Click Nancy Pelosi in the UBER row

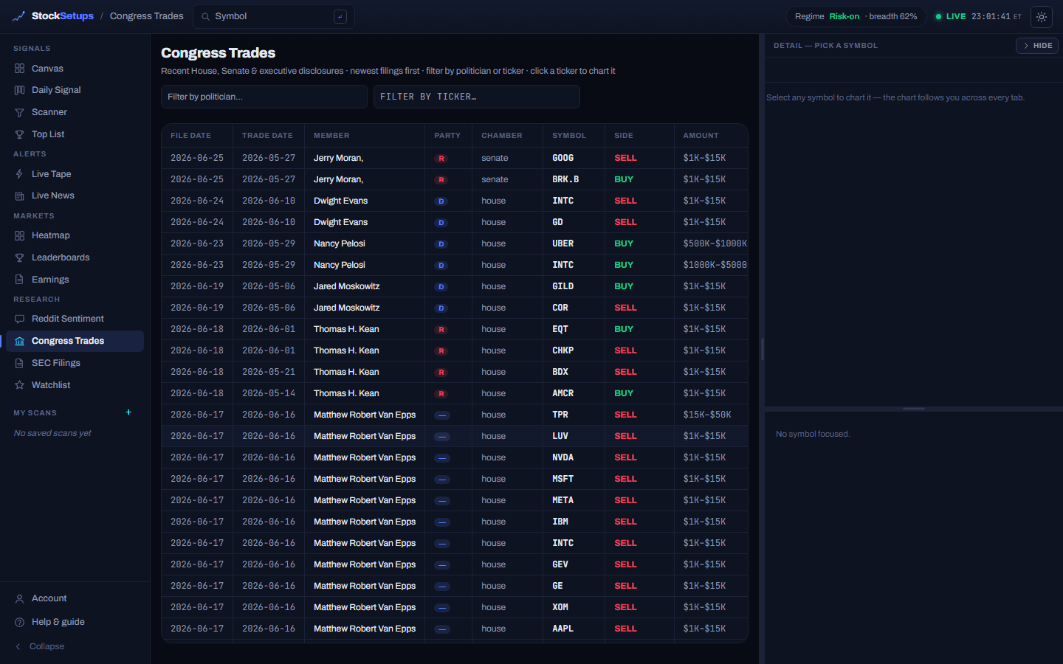click(340, 243)
